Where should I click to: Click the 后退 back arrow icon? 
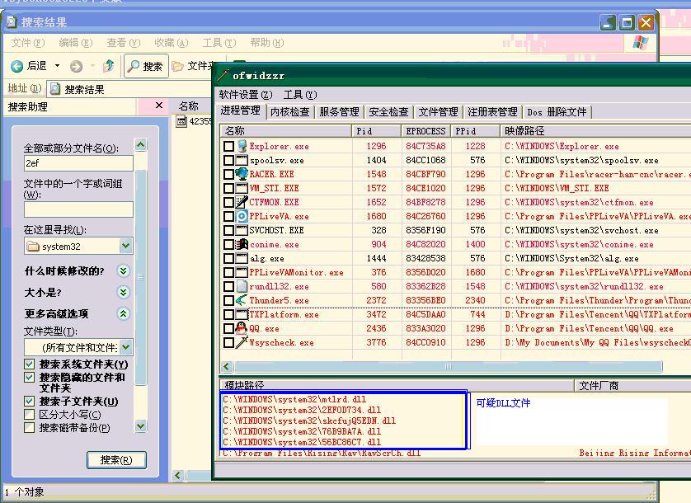click(x=17, y=66)
